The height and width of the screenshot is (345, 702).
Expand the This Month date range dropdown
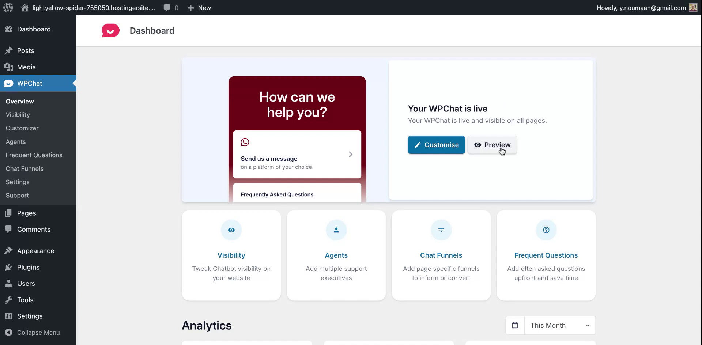point(559,325)
